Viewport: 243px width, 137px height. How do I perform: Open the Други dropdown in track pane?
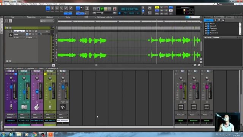tap(47, 21)
